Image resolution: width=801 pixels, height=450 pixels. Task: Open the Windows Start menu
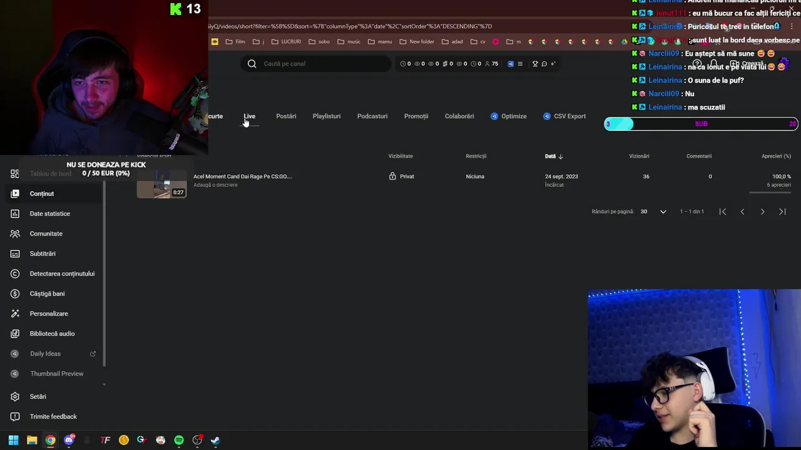(13, 440)
